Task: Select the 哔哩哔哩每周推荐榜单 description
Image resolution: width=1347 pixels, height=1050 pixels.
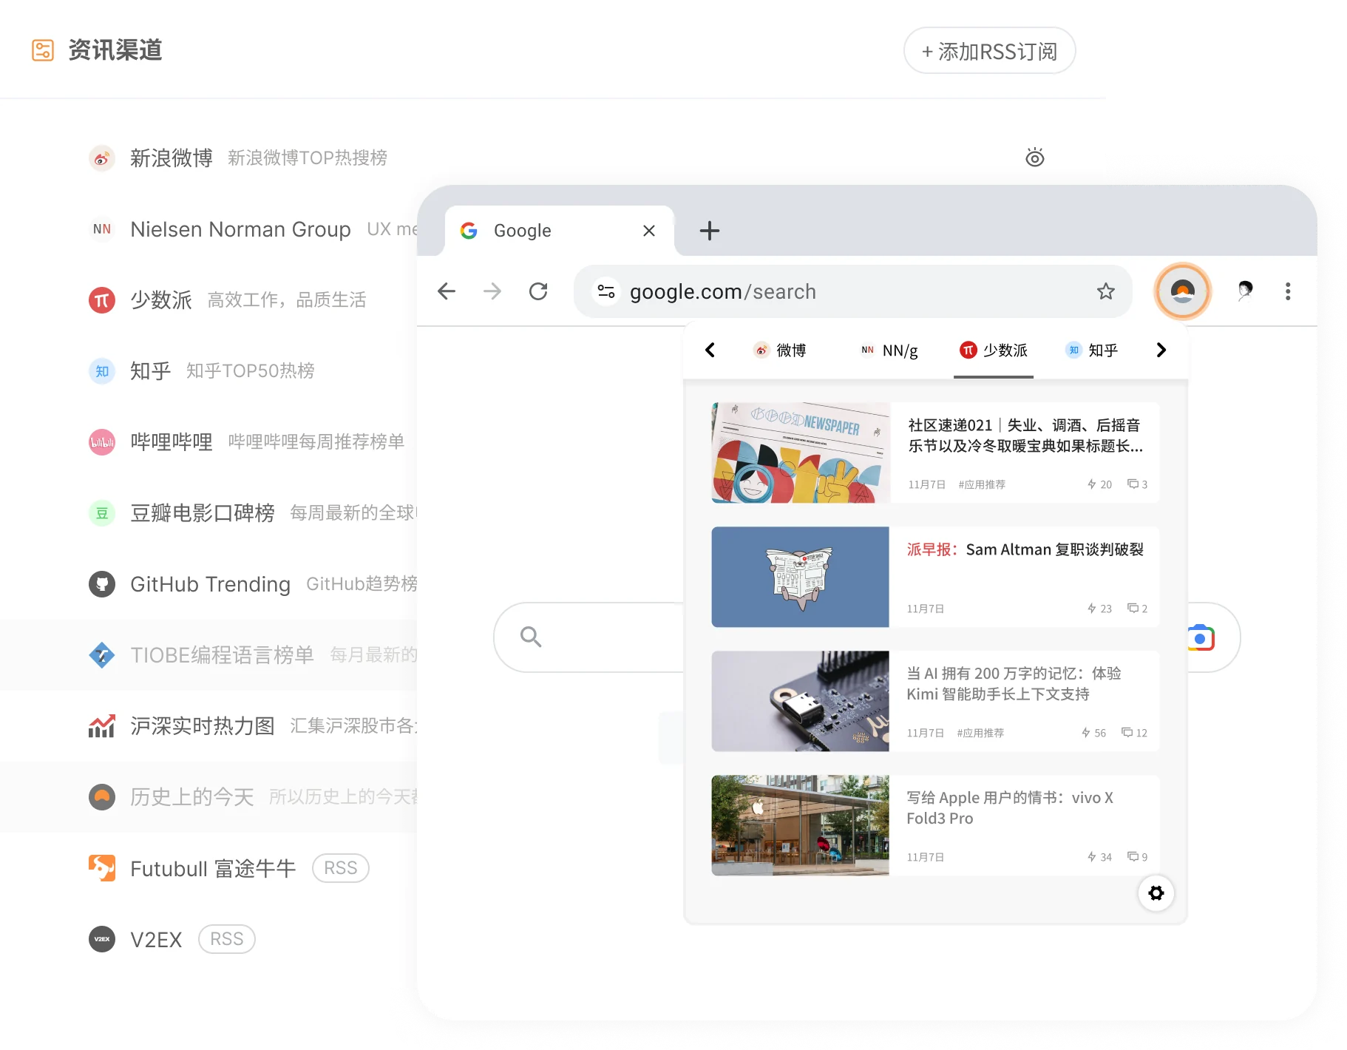Action: pyautogui.click(x=316, y=442)
